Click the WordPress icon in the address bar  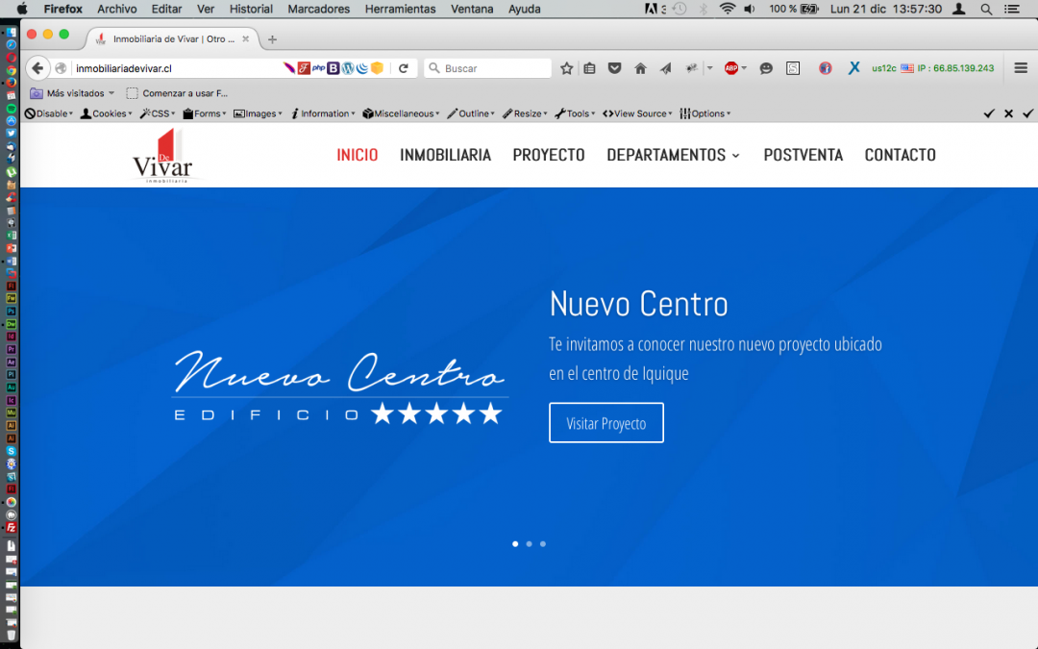tap(348, 68)
